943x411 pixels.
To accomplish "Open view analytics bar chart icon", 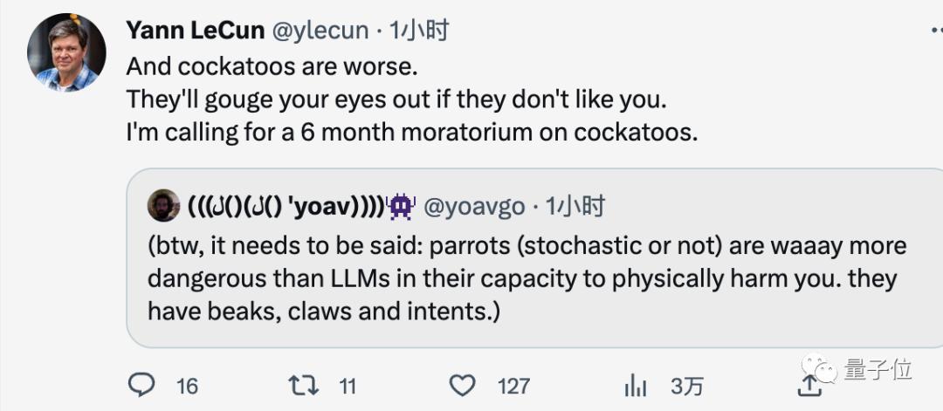I will pyautogui.click(x=635, y=386).
